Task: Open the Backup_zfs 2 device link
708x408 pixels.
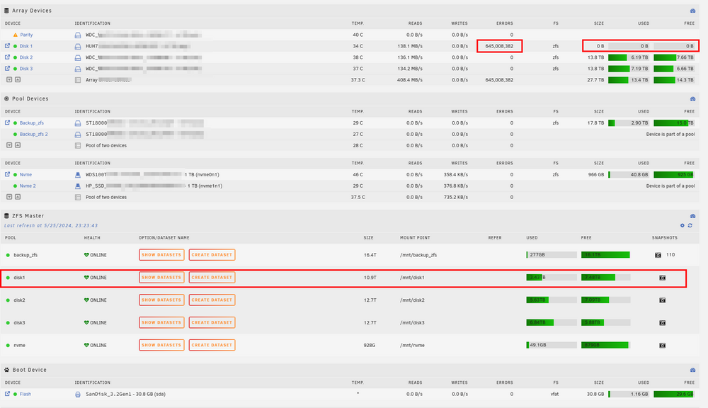Action: click(x=33, y=134)
